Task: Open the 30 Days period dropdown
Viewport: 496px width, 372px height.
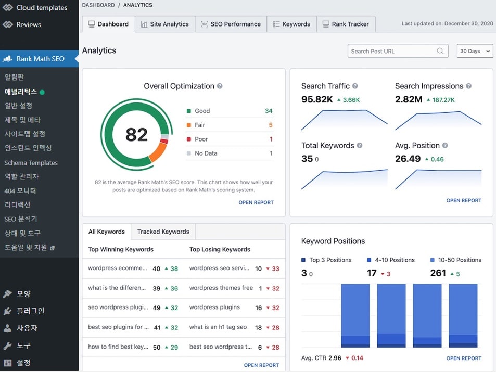Action: click(x=475, y=51)
